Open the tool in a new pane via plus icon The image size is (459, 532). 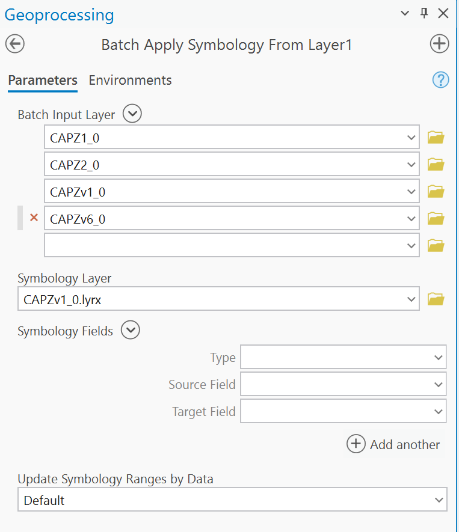(x=440, y=44)
